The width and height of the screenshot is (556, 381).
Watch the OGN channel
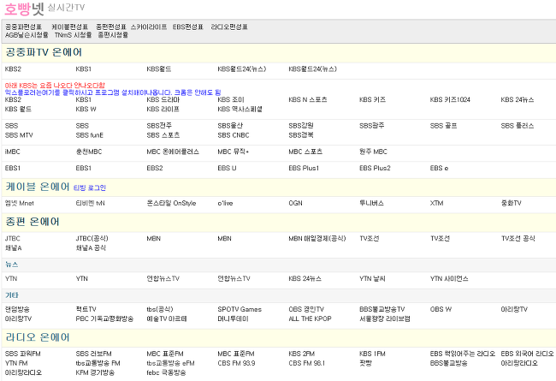click(295, 203)
